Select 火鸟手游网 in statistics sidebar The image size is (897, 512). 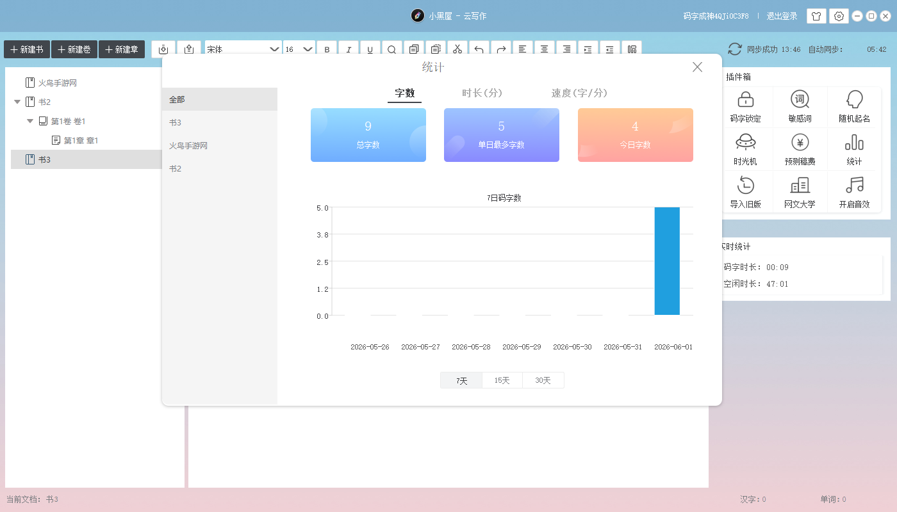[x=220, y=146]
